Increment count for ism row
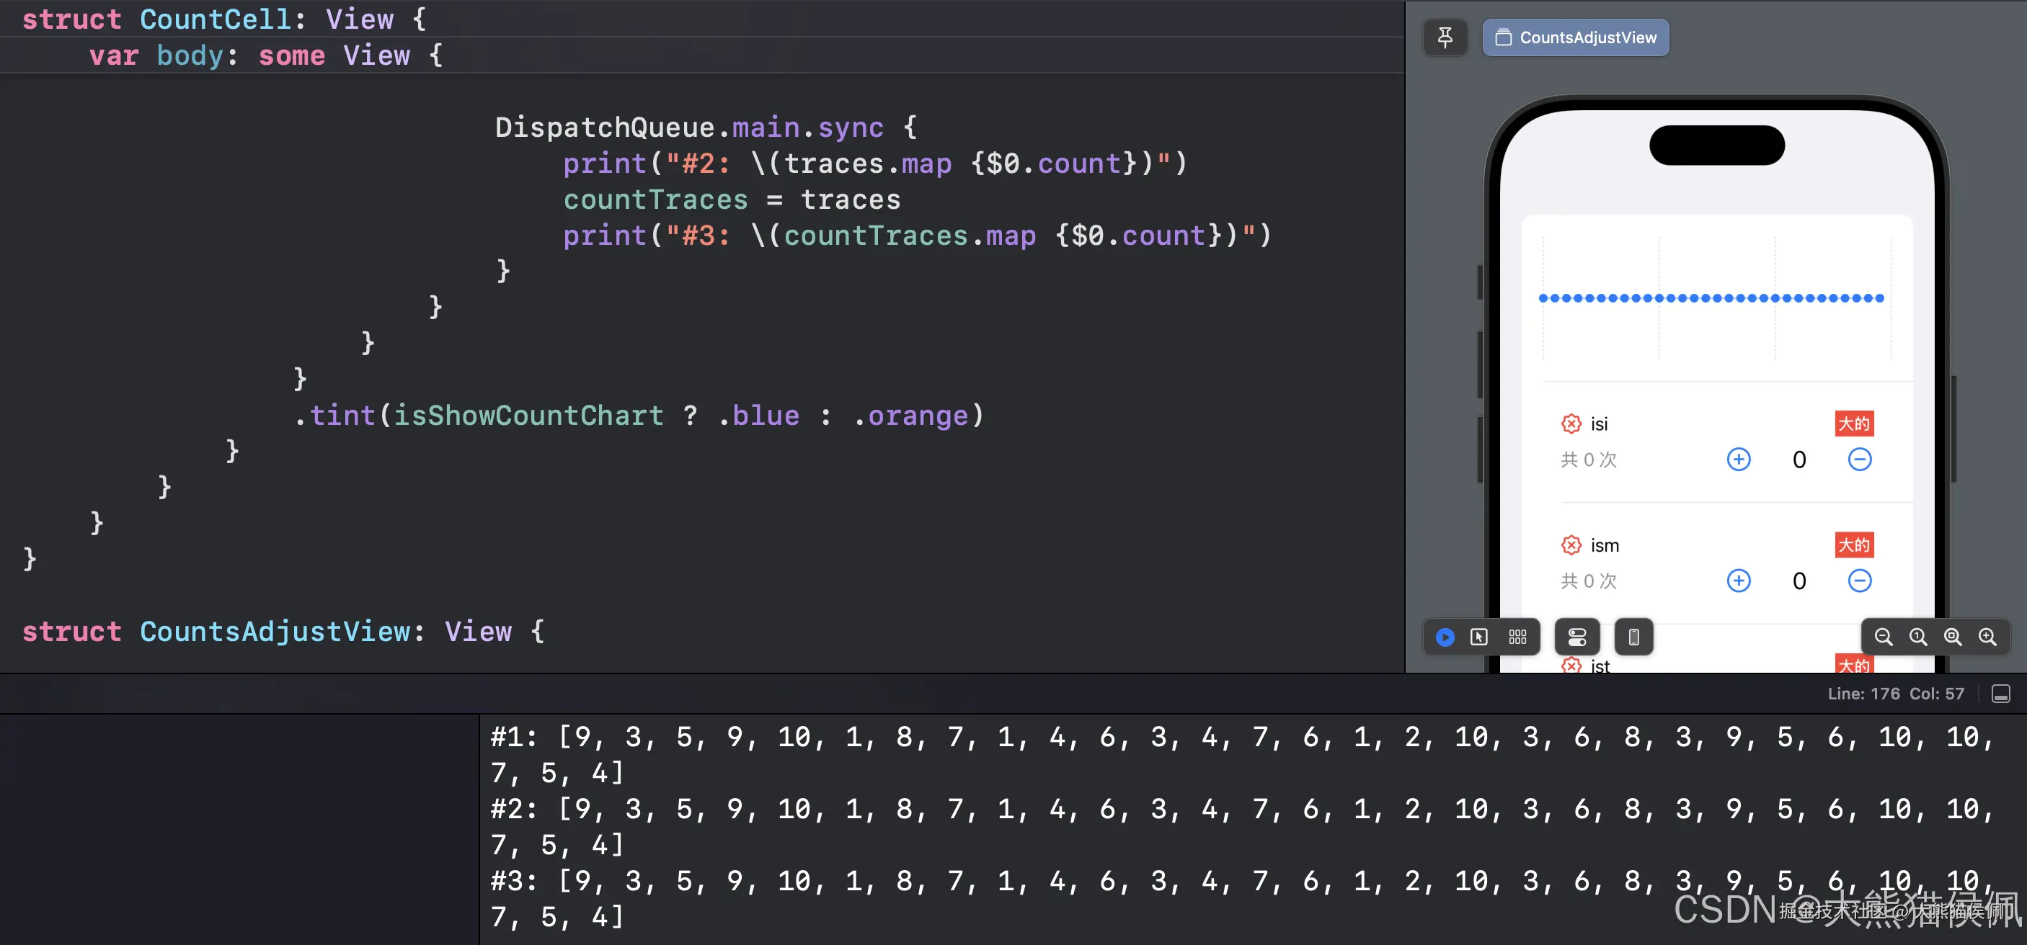 tap(1738, 581)
